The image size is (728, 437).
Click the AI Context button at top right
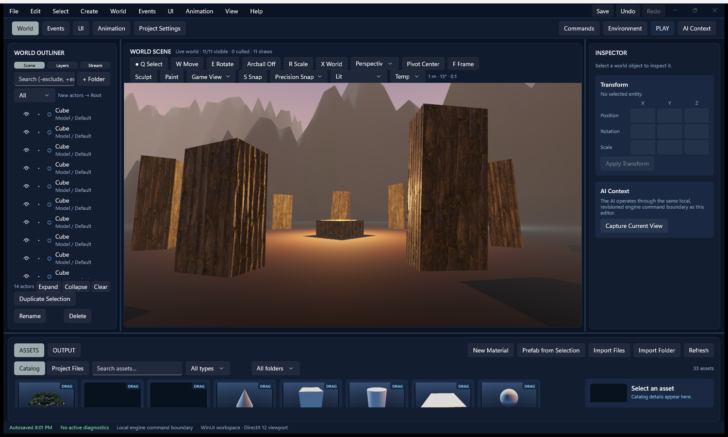(x=696, y=29)
